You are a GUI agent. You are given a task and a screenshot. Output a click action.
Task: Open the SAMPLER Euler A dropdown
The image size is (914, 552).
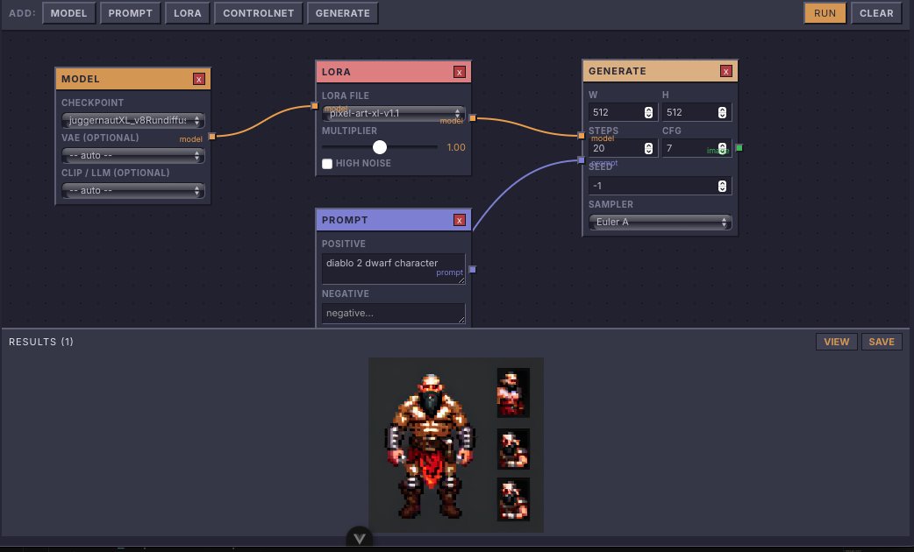click(660, 222)
